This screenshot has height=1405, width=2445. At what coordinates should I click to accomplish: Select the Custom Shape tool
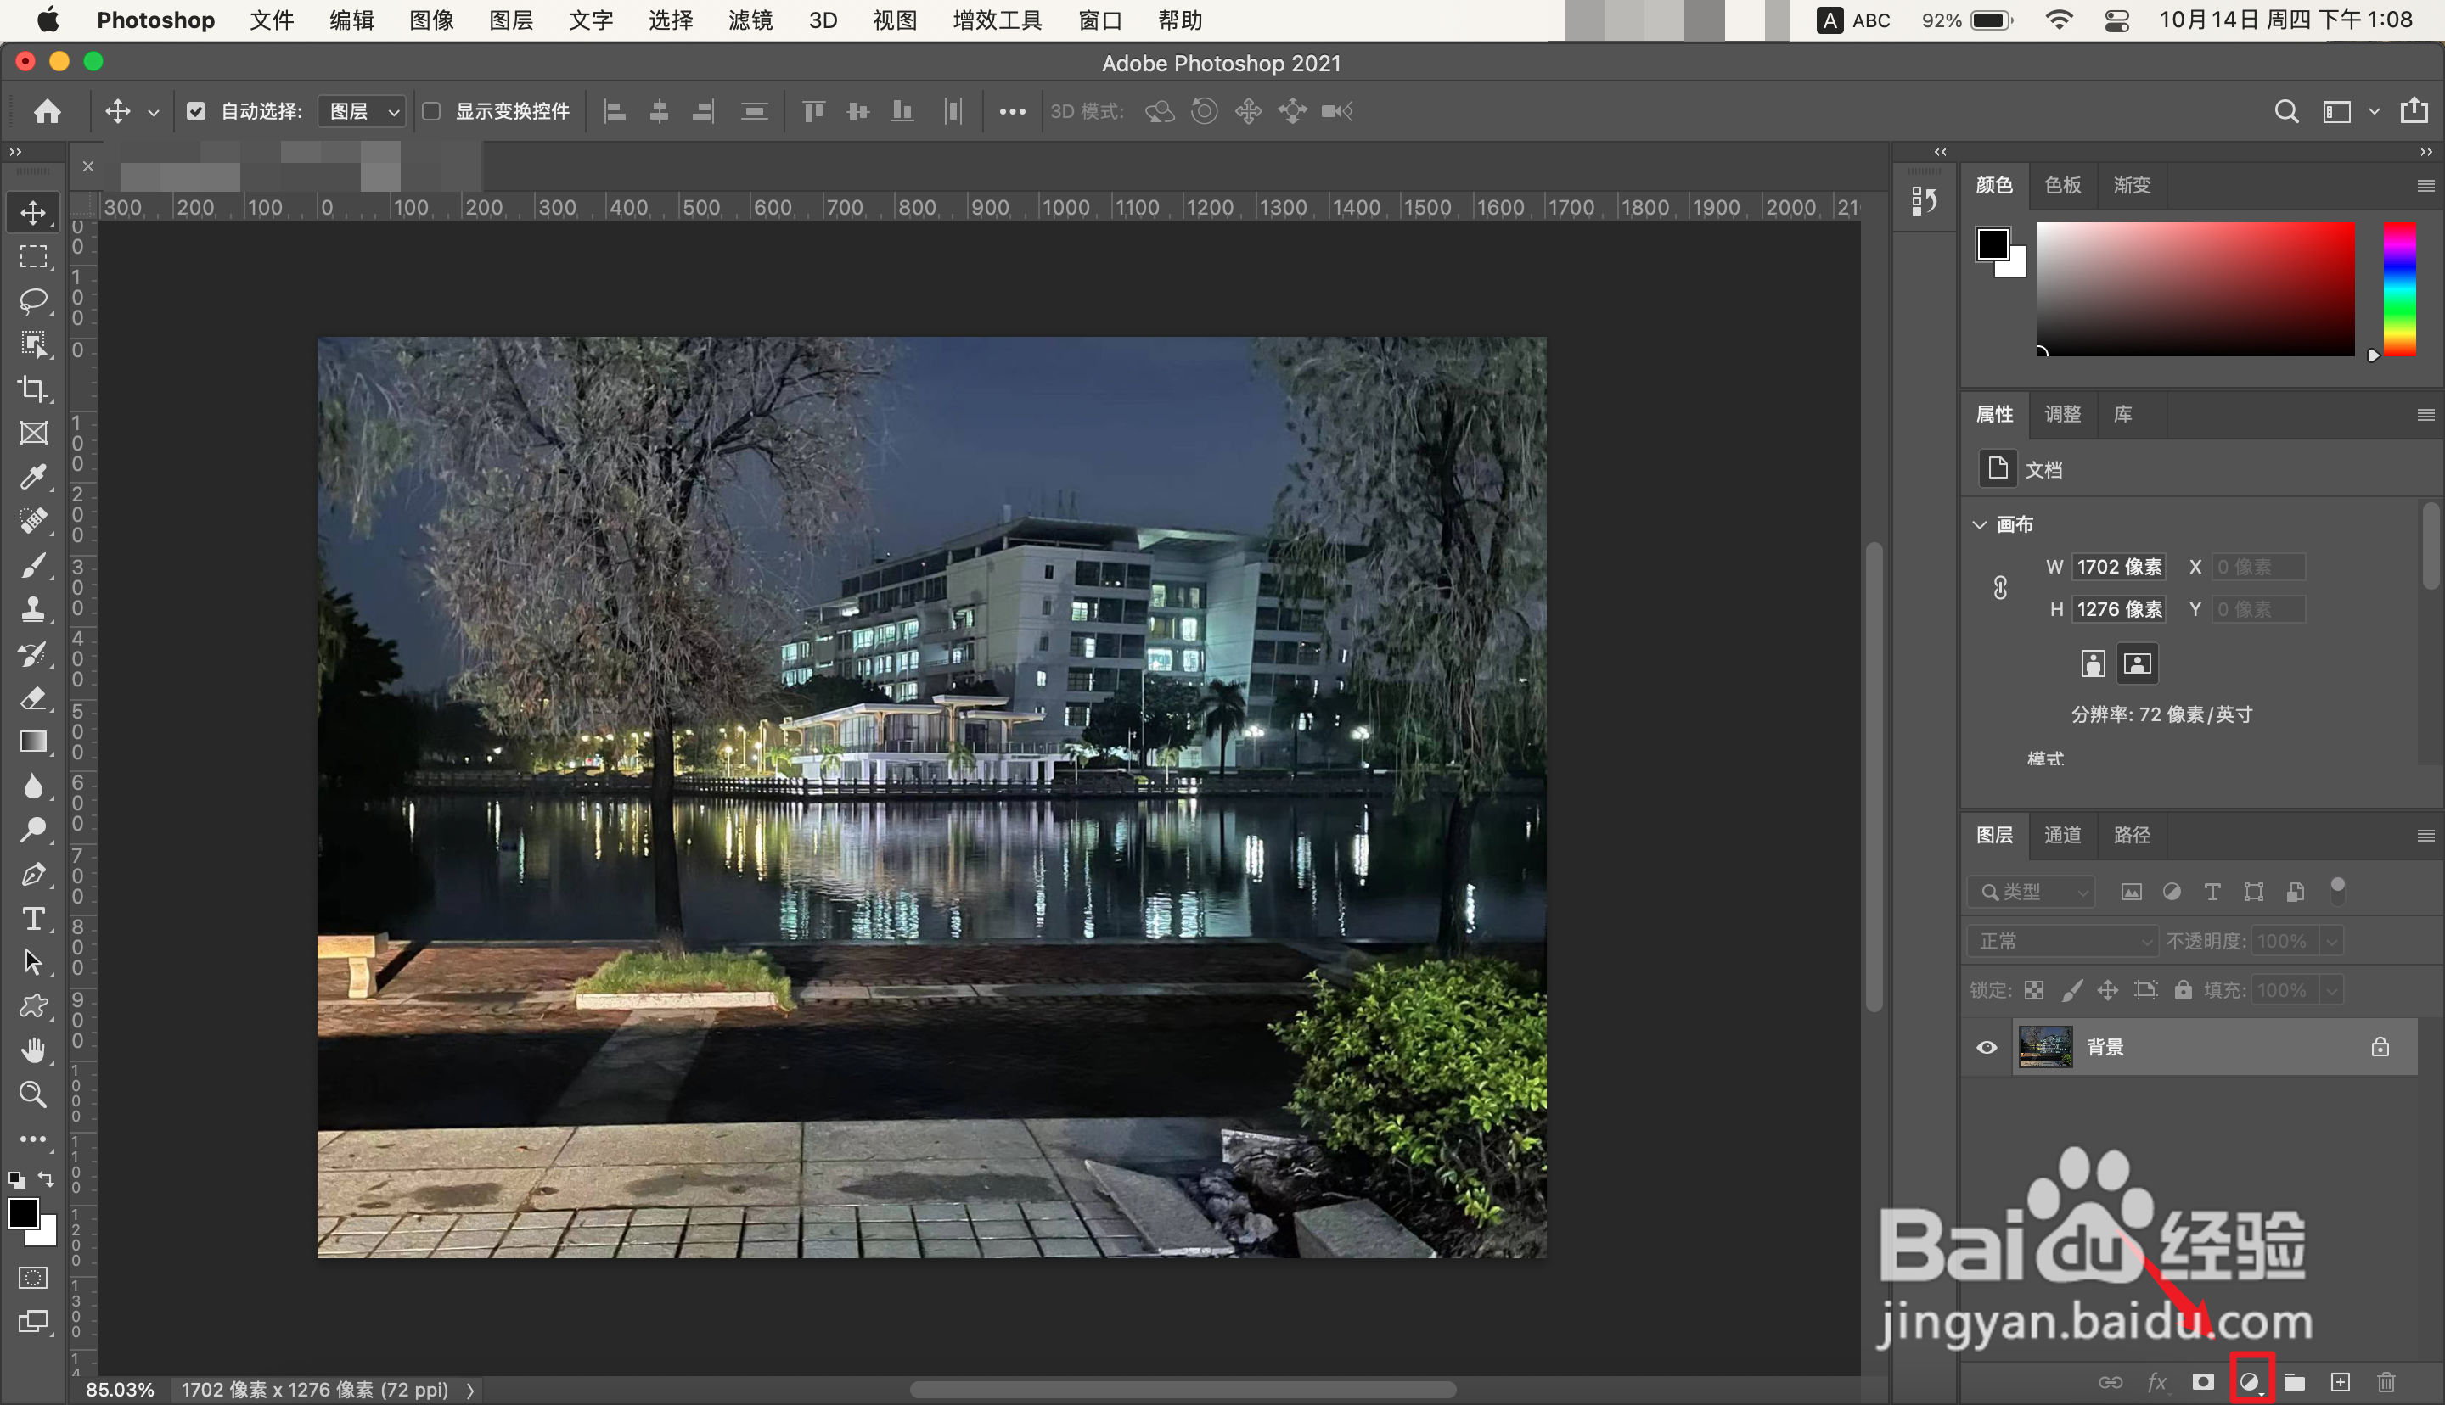[x=34, y=1006]
